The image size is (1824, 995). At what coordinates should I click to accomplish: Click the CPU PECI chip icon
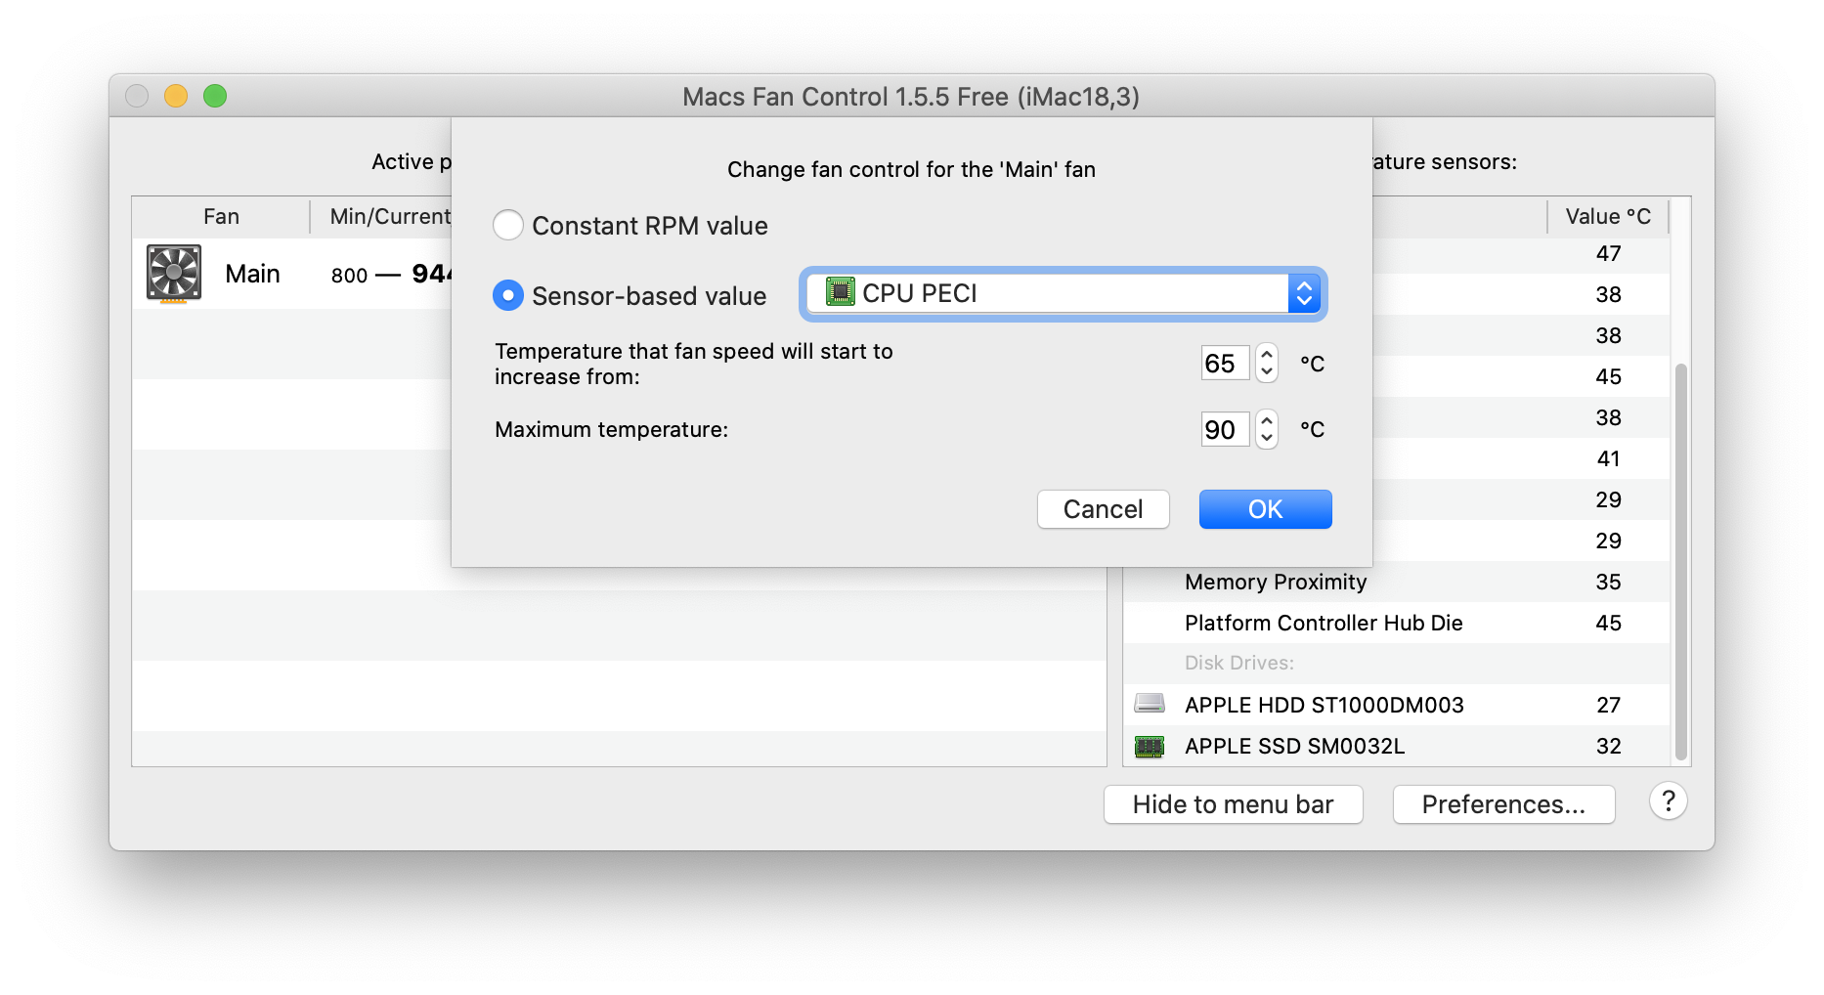pyautogui.click(x=840, y=292)
